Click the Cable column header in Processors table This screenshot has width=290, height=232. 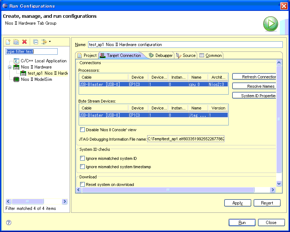click(104, 77)
